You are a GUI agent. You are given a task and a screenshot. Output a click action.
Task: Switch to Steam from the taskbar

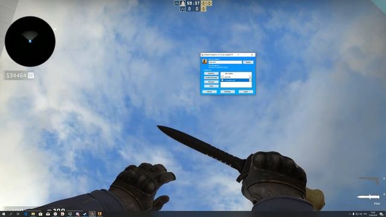click(x=84, y=214)
